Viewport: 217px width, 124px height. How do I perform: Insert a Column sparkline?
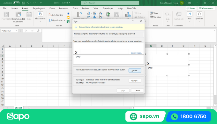pyautogui.click(x=139, y=17)
